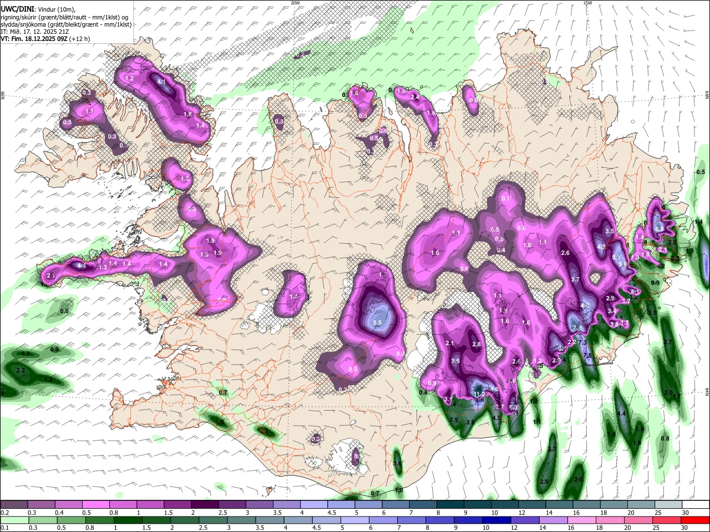Click the 'IT: Mið. 17. 12. 2025 21Z' line

coord(35,31)
